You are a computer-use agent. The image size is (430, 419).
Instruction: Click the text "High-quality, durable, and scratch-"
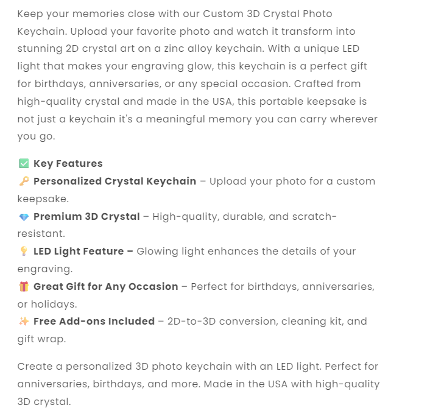coord(244,216)
